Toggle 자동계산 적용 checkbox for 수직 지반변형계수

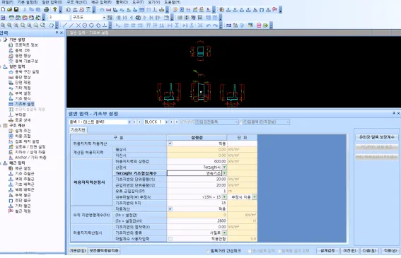[170, 209]
